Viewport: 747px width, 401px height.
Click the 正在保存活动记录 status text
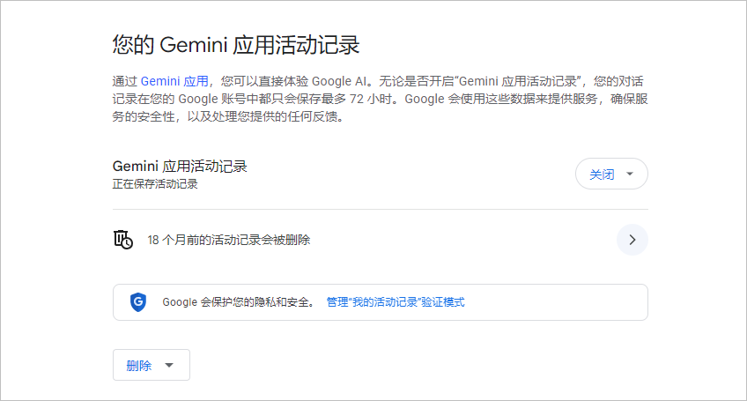pos(155,184)
